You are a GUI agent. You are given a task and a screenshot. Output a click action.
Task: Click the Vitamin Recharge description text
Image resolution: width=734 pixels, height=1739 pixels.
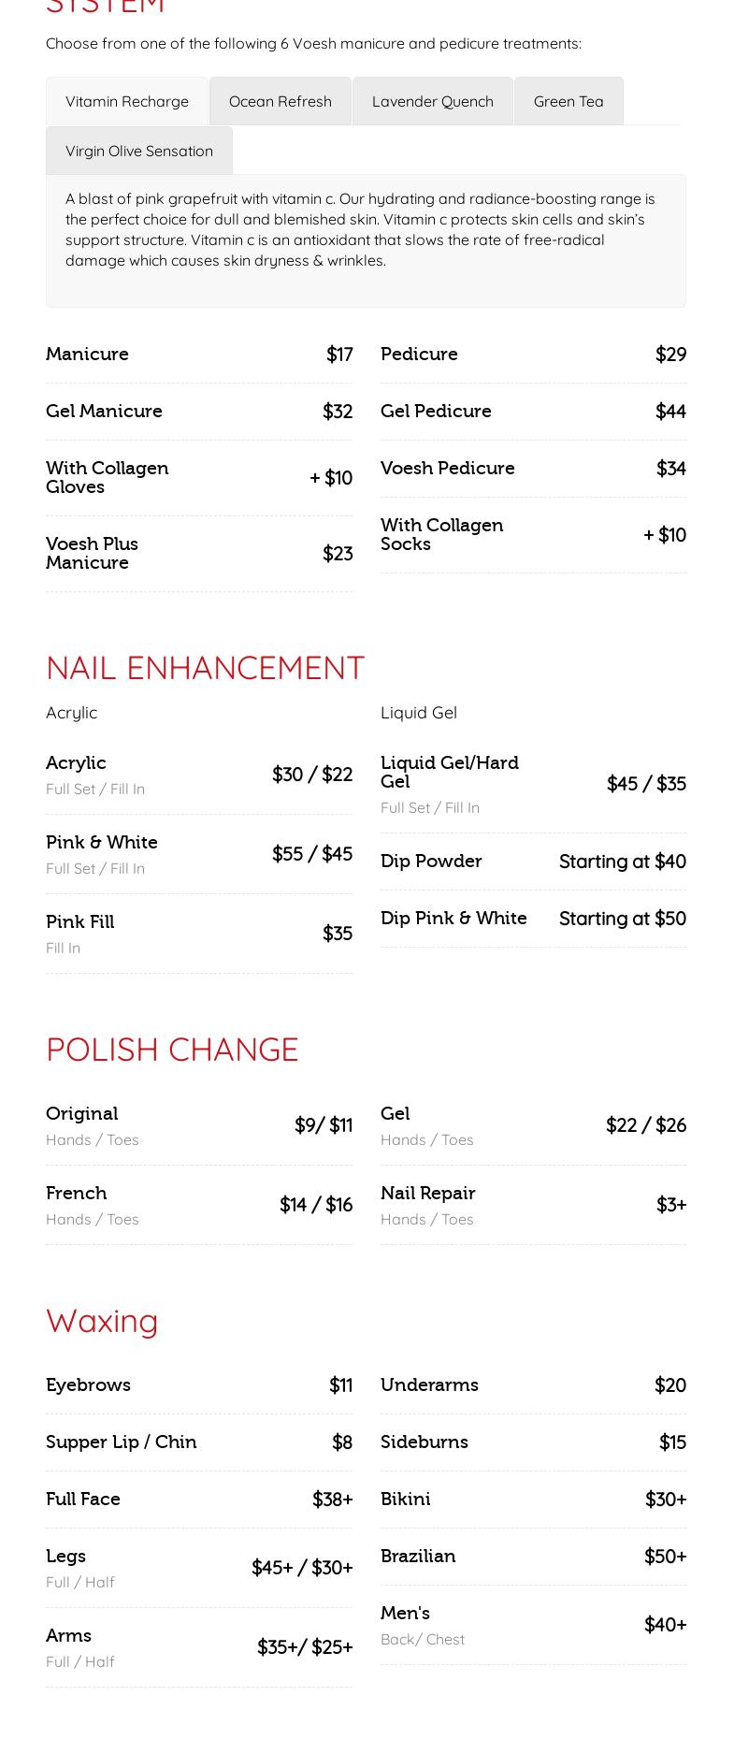tap(360, 229)
